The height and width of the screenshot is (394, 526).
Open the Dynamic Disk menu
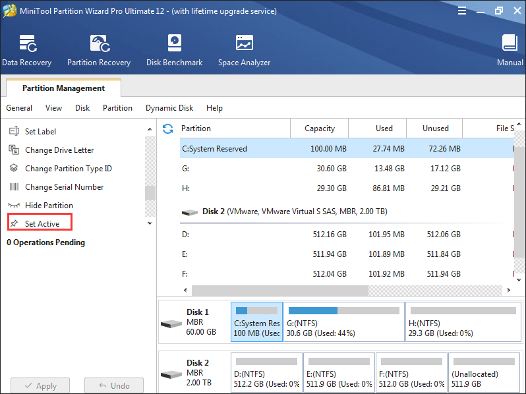point(169,108)
